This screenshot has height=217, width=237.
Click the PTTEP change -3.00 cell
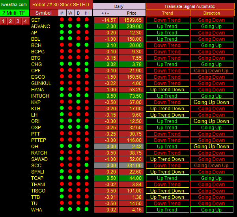(106, 140)
